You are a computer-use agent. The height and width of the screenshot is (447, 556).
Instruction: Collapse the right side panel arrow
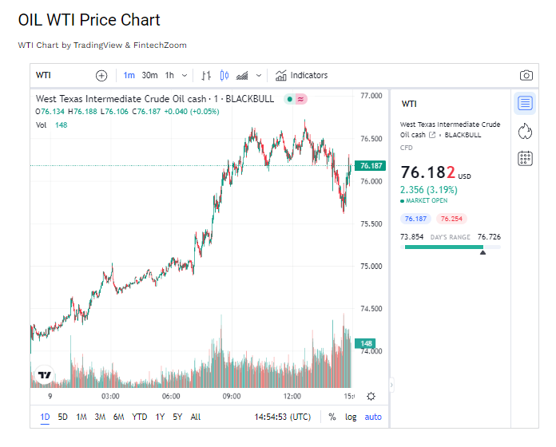click(391, 385)
